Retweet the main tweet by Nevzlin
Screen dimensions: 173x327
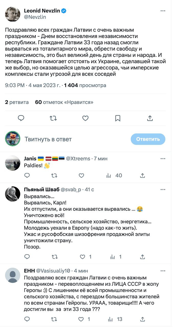point(53,118)
